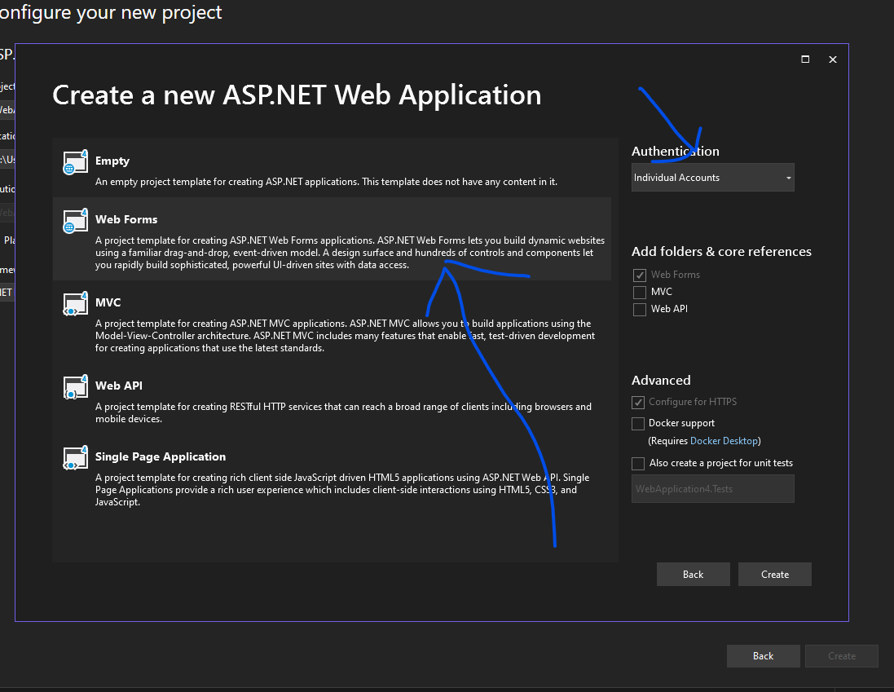The width and height of the screenshot is (894, 692).
Task: Click the Web API template description text
Action: pyautogui.click(x=343, y=412)
